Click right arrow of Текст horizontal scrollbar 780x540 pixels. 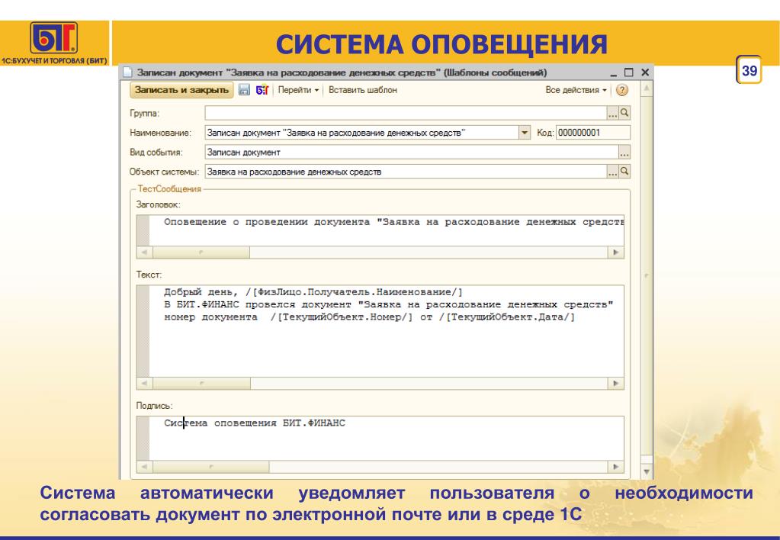click(616, 383)
